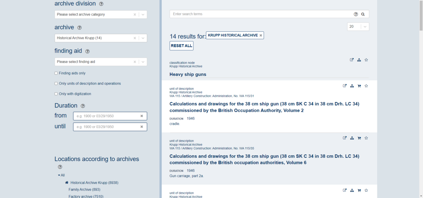
Task: Select Family Archive (893) location
Action: coord(84,190)
